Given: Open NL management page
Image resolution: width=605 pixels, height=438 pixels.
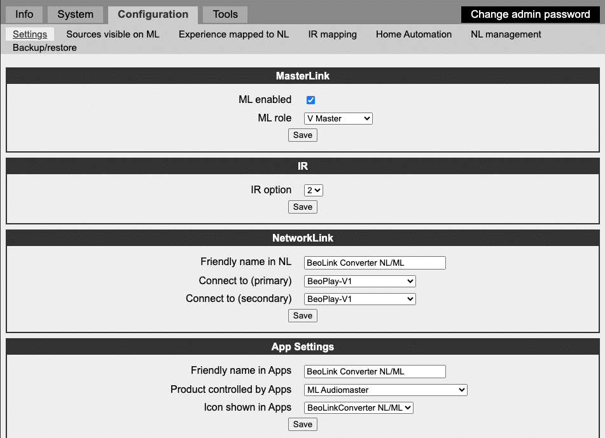Looking at the screenshot, I should [x=506, y=34].
